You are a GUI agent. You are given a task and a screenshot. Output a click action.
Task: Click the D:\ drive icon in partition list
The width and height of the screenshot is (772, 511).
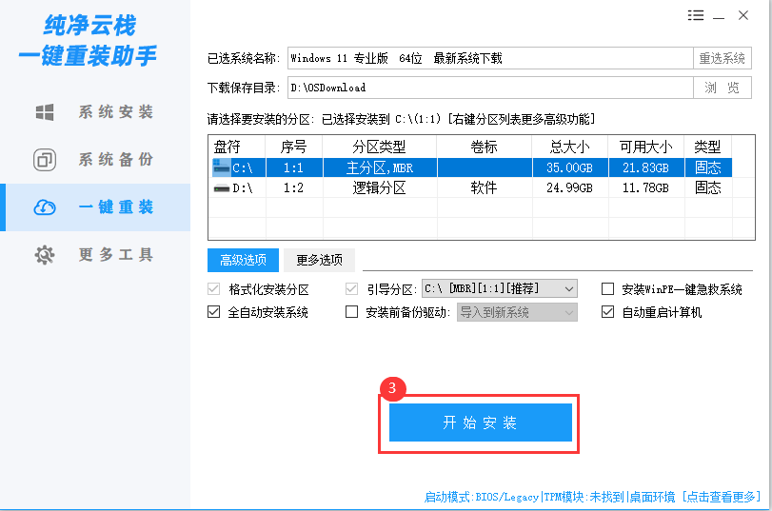tap(221, 188)
